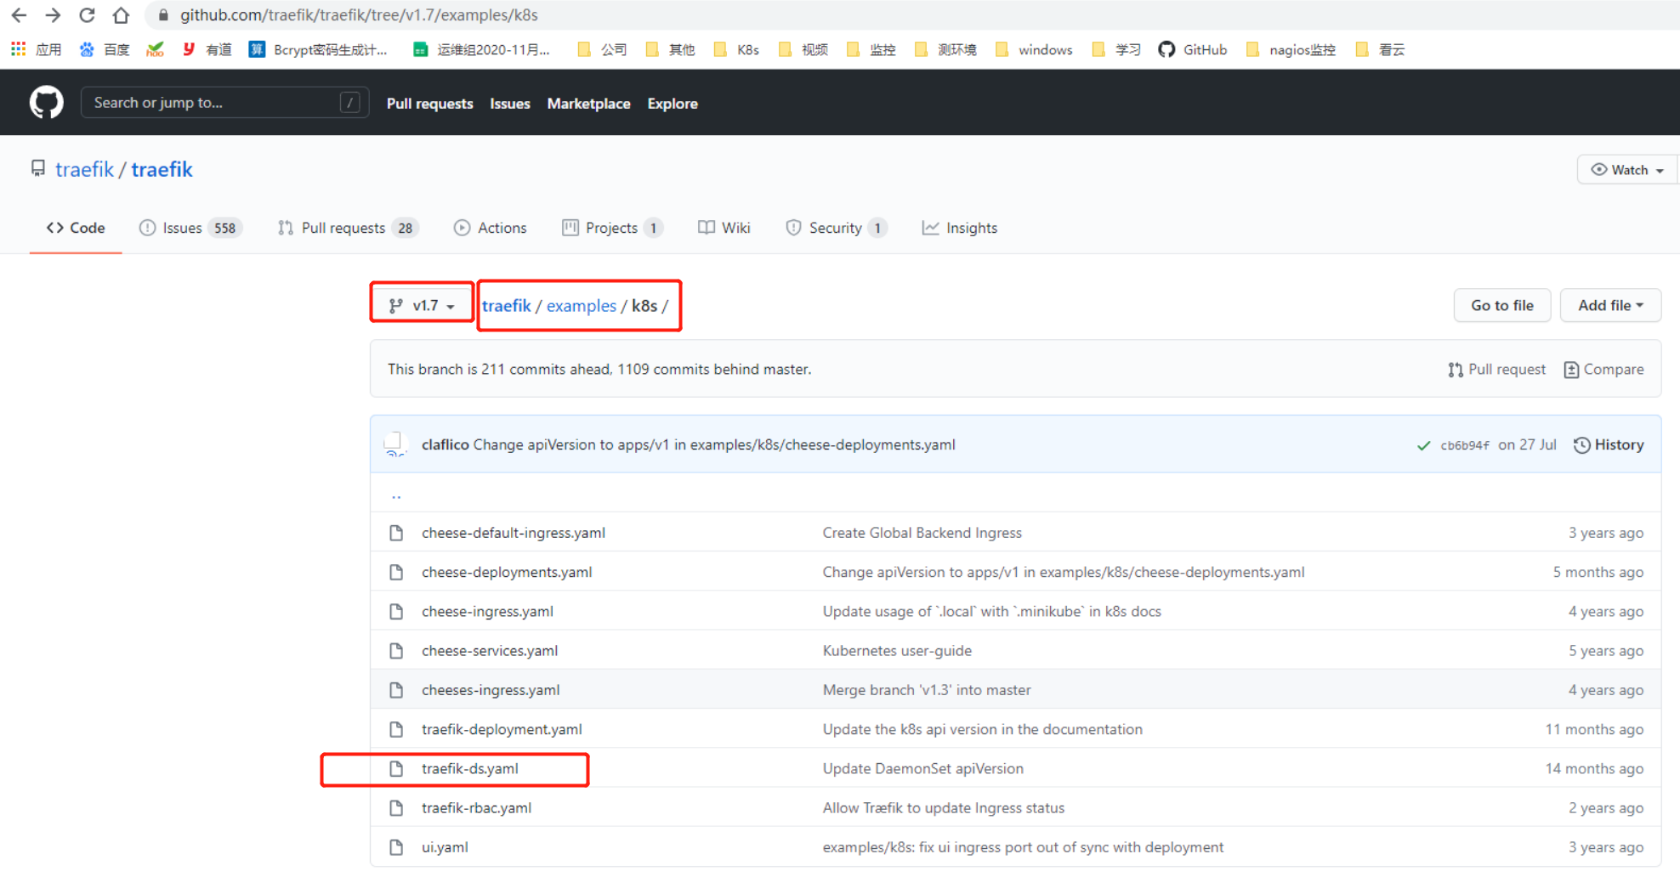
Task: Click the green commit status checkmark
Action: point(1423,445)
